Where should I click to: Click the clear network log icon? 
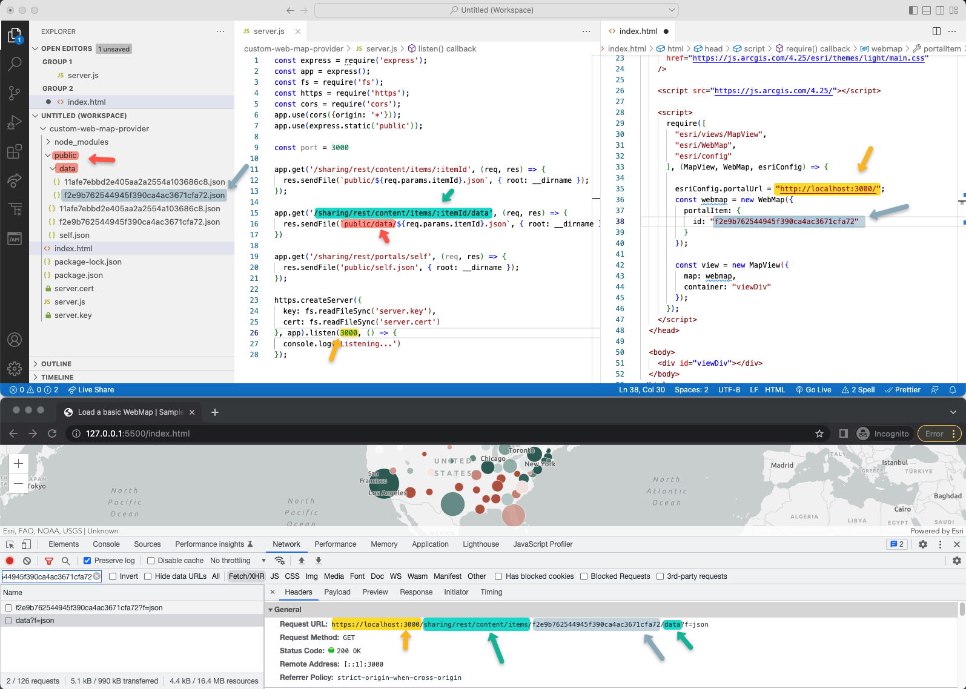pos(27,561)
